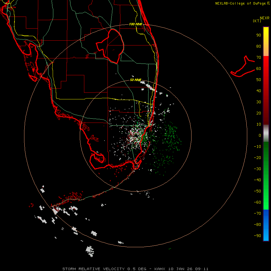This screenshot has width=271, height=271.
Task: Click the [KT] units label above the legend
Action: click(257, 21)
